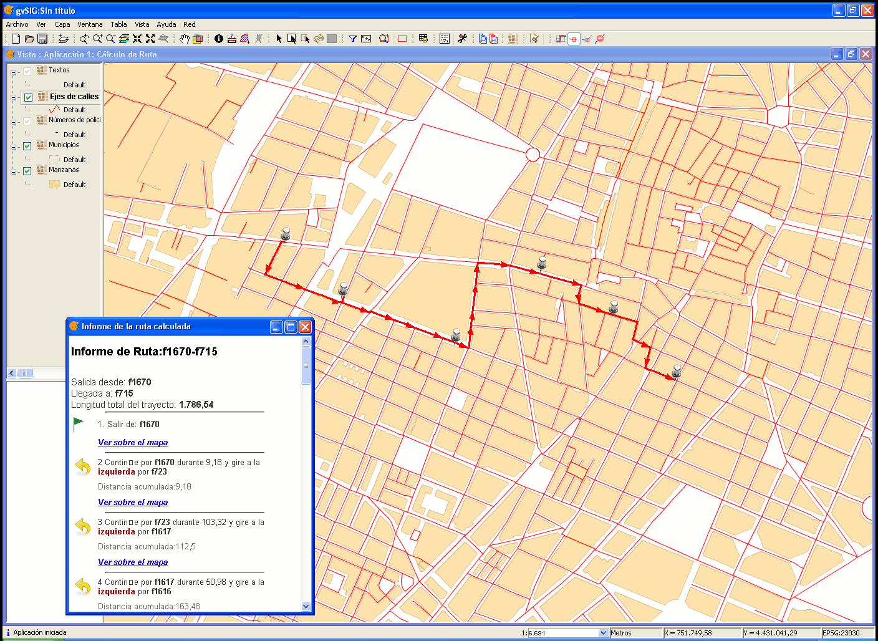Open the Archivo menu
This screenshot has width=878, height=641.
tap(17, 24)
